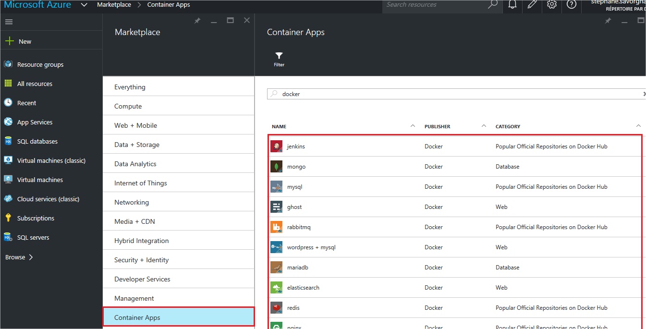Click the Virtual machines monitor icon
The image size is (646, 329).
pyautogui.click(x=8, y=180)
